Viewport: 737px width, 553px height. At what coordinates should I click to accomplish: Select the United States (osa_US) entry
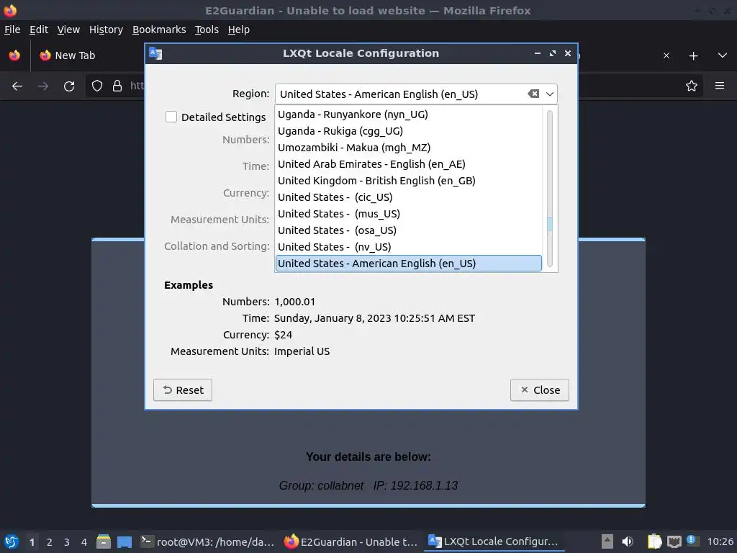coord(408,230)
